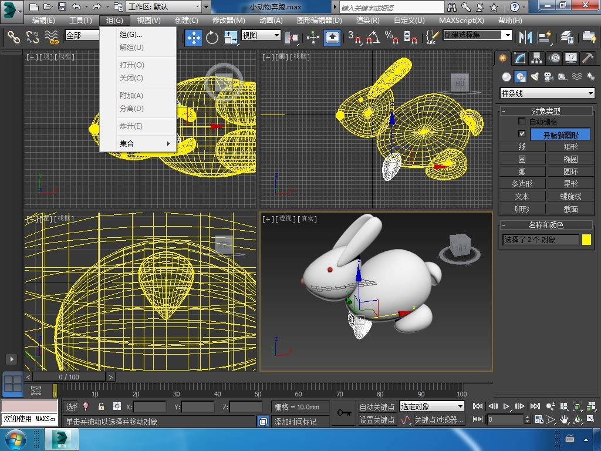Select the Link tool in the main toolbar
This screenshot has width=601, height=451.
(x=14, y=37)
